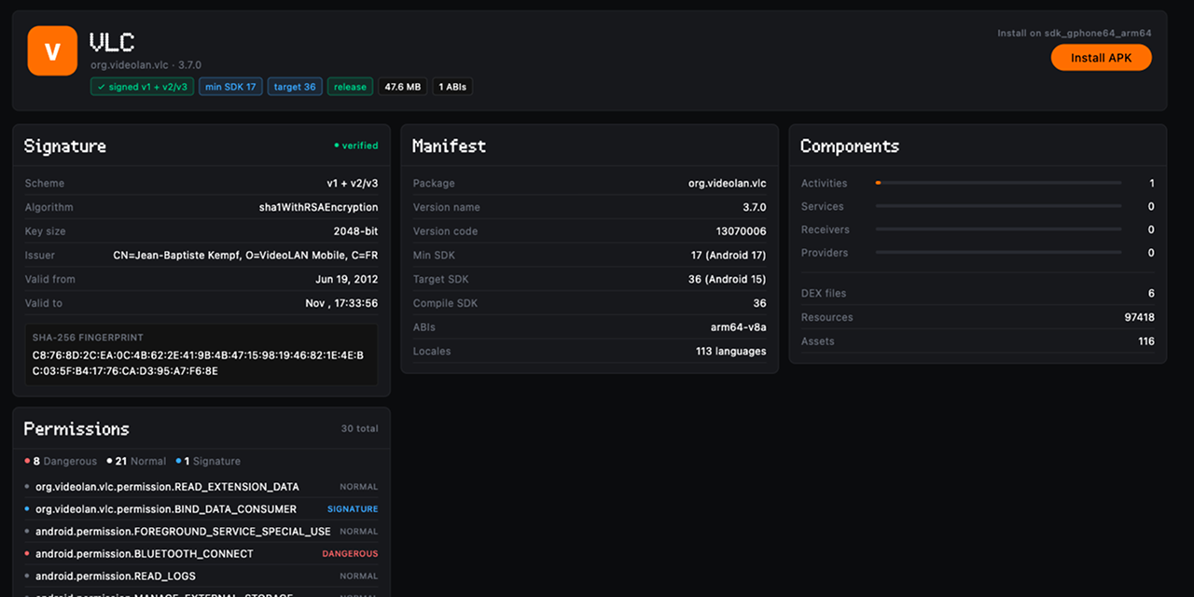The image size is (1194, 597).
Task: Click the 21 Normal legend entry
Action: [x=136, y=461]
